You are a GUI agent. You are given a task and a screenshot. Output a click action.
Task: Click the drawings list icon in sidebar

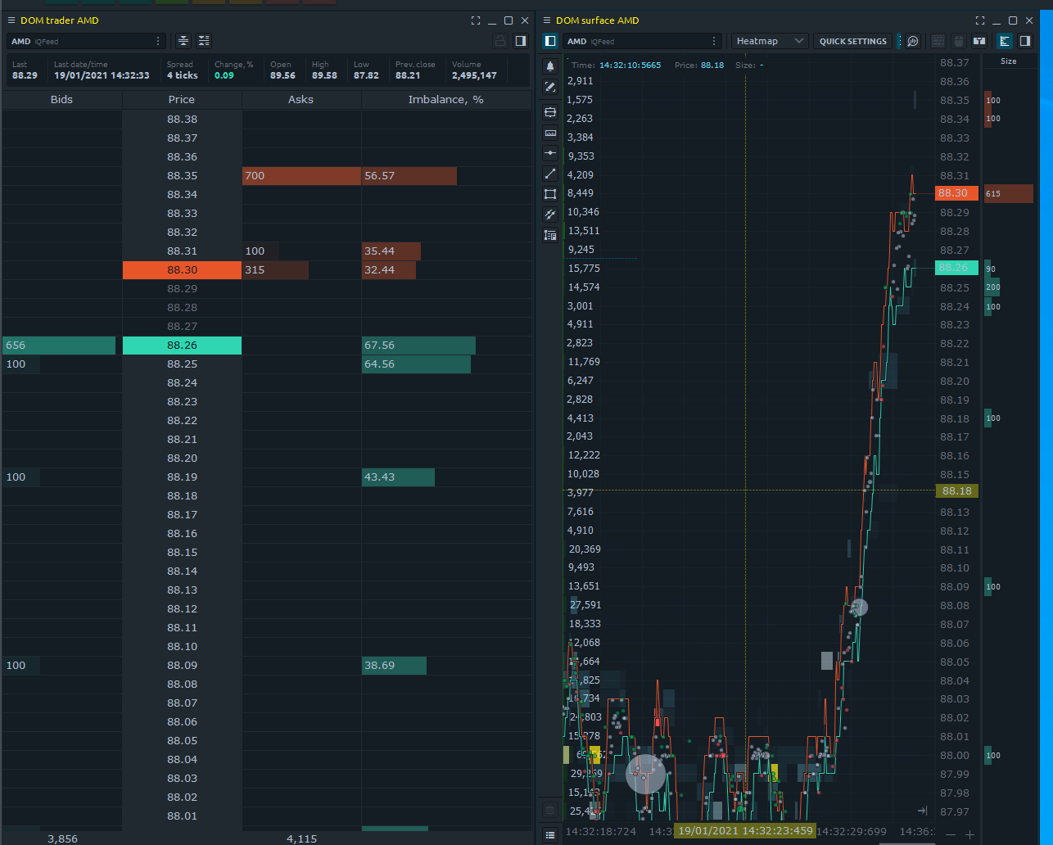(550, 235)
